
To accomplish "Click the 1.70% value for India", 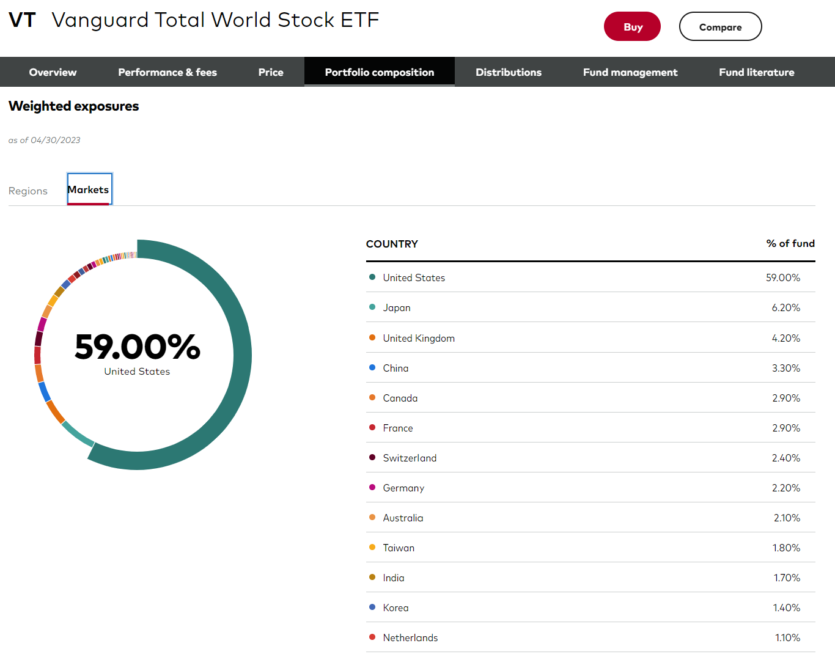I will click(x=787, y=578).
